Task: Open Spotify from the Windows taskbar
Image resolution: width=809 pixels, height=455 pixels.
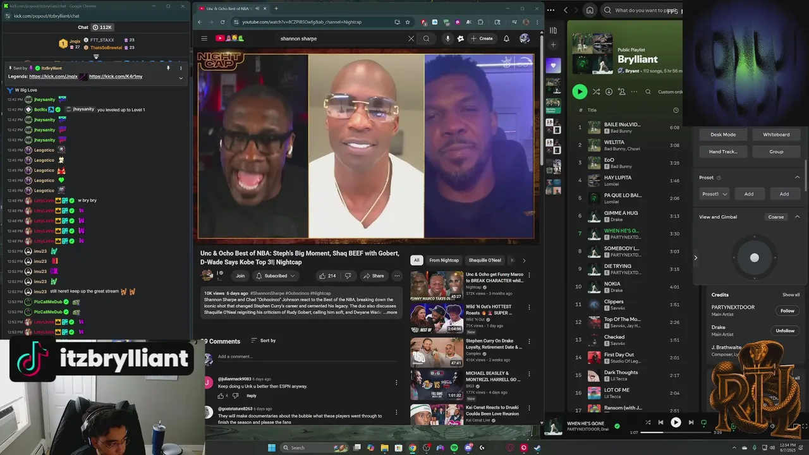Action: coord(454,447)
